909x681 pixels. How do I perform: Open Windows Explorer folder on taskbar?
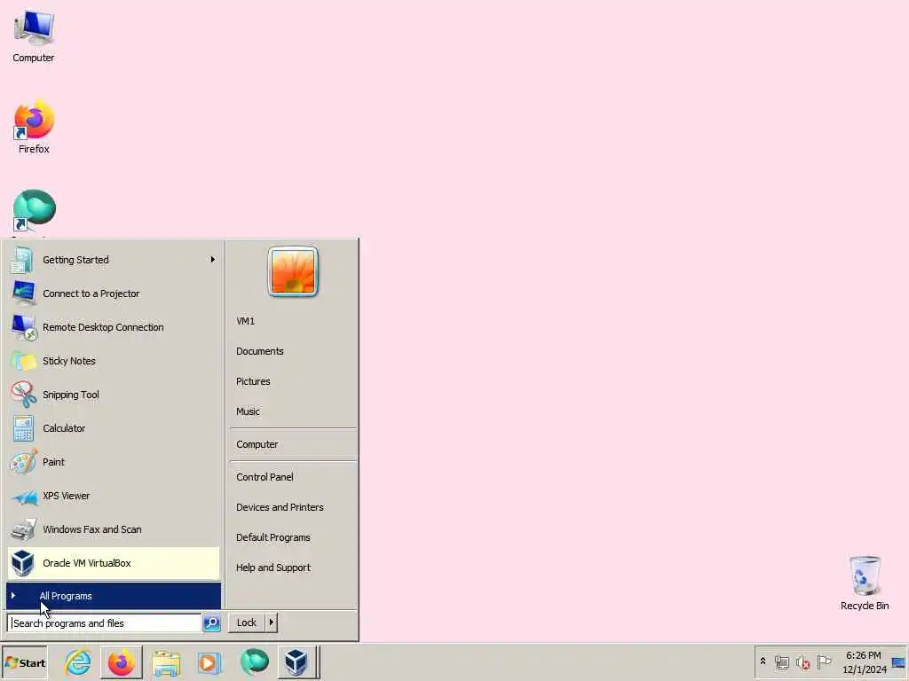coord(166,662)
